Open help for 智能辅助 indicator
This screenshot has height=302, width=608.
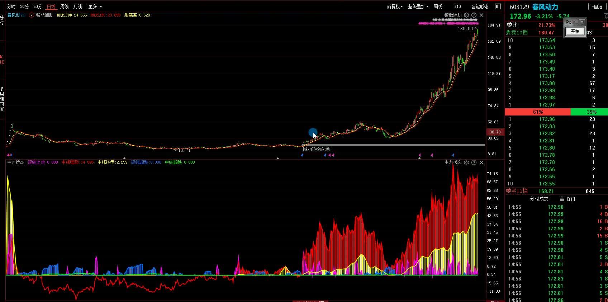474,15
